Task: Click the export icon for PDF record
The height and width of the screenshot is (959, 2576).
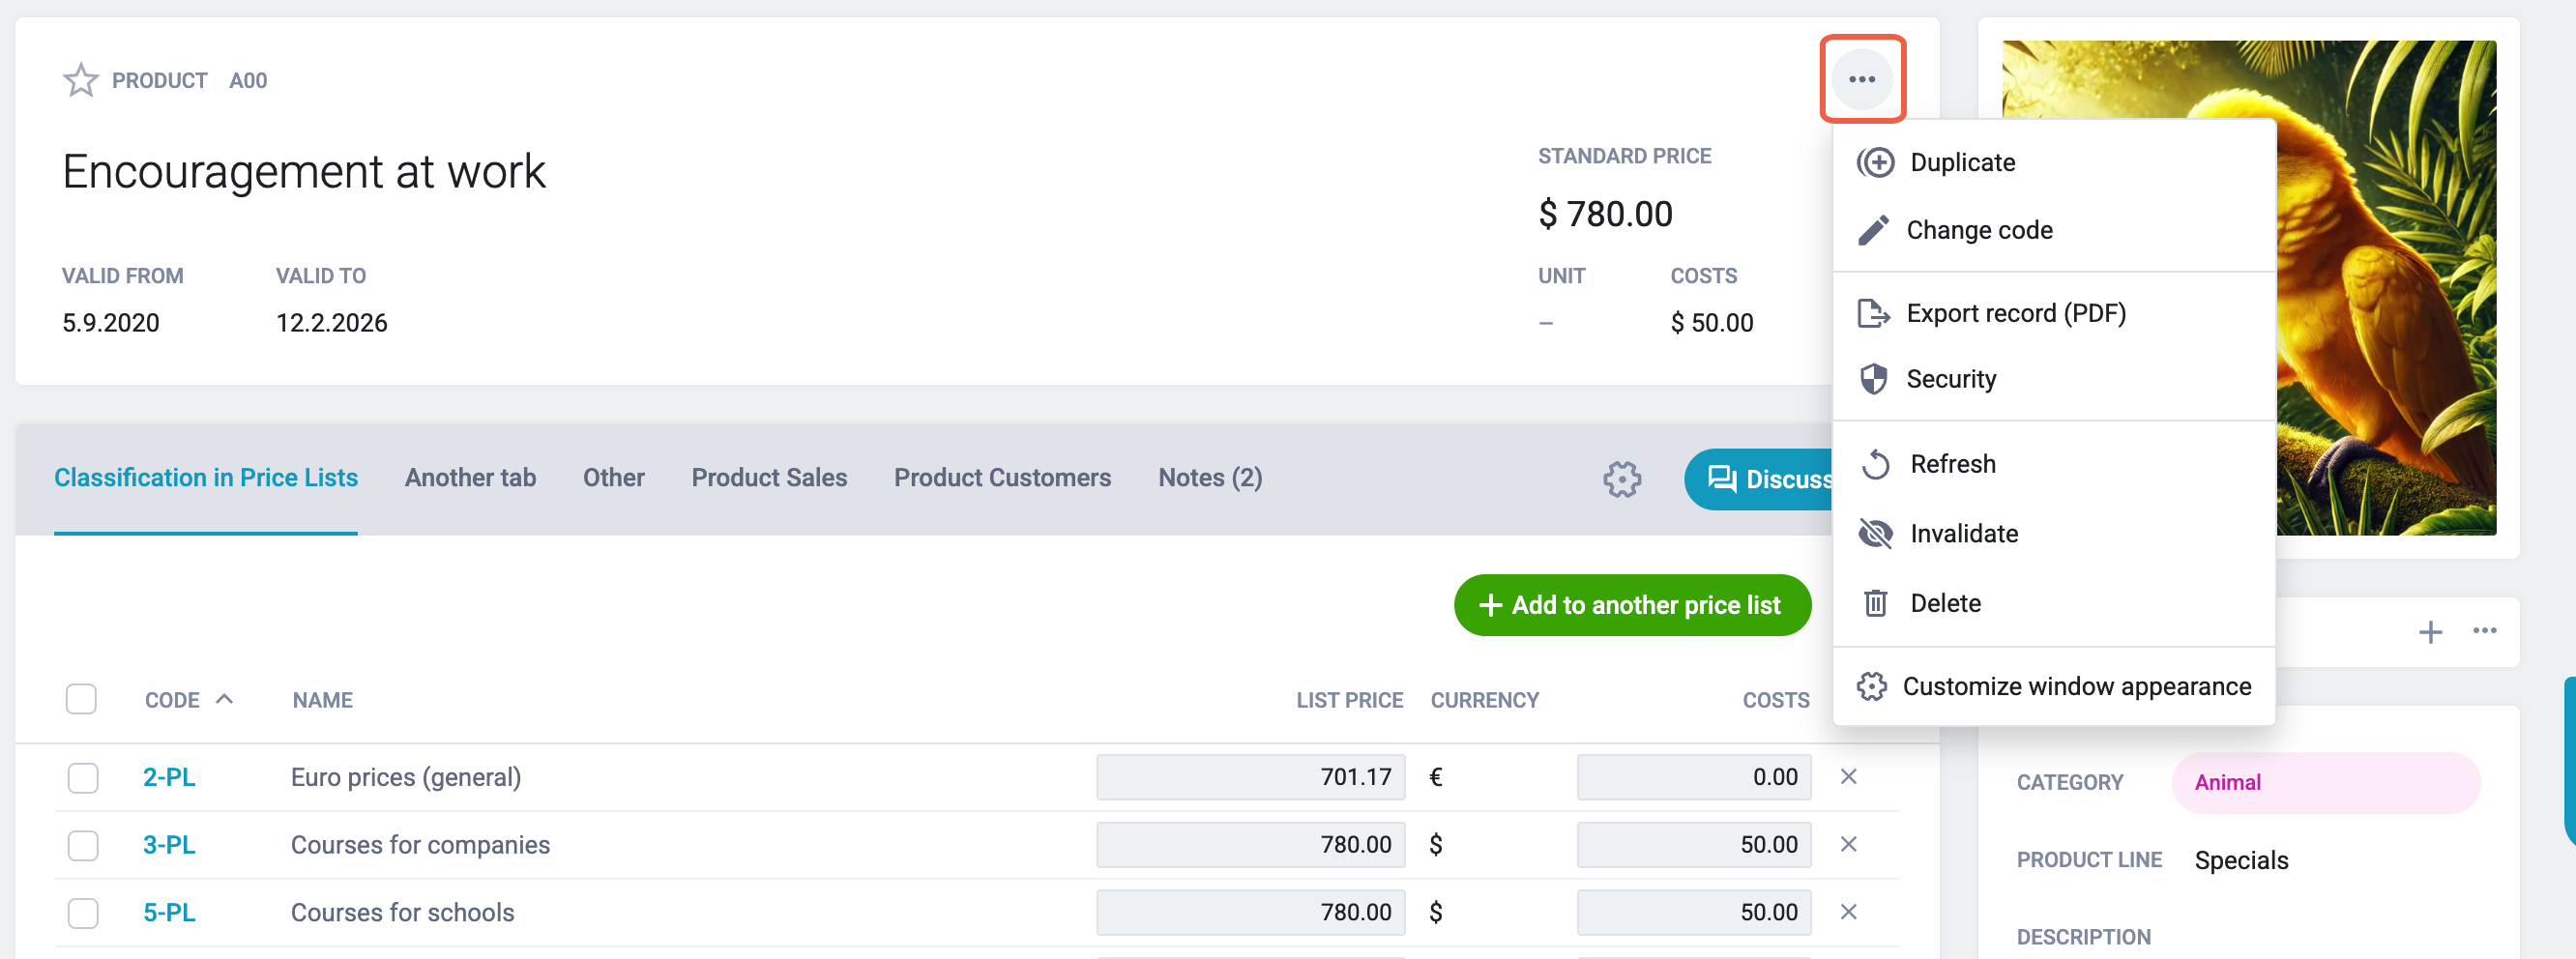Action: click(1873, 313)
